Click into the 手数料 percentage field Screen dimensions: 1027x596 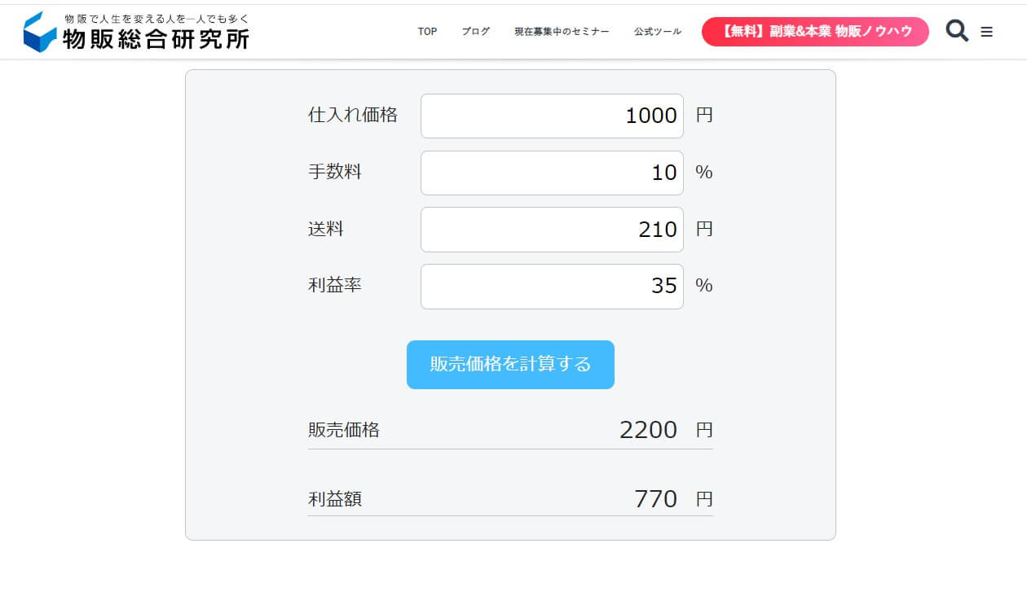pos(552,173)
